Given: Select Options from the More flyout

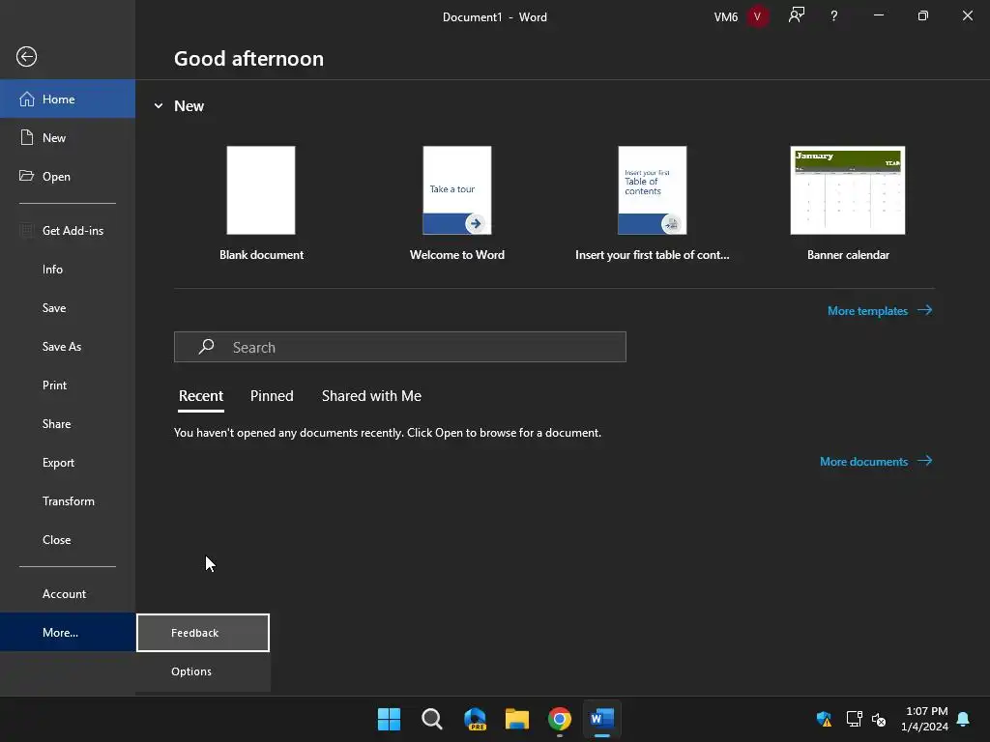Looking at the screenshot, I should [203, 671].
